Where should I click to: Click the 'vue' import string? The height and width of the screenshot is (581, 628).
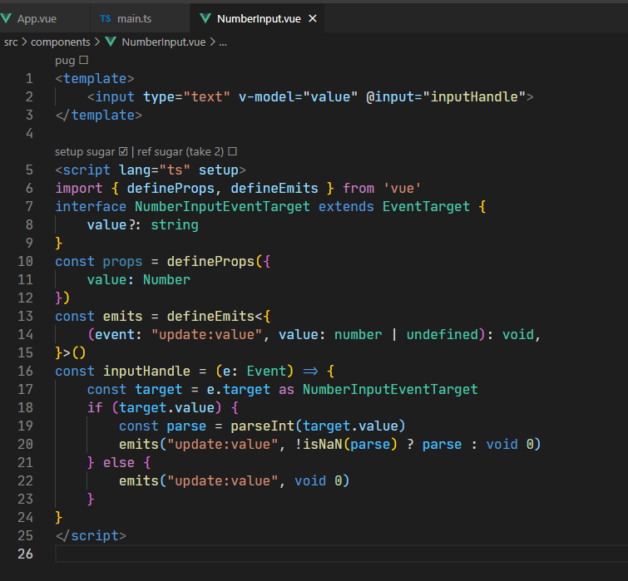click(402, 189)
